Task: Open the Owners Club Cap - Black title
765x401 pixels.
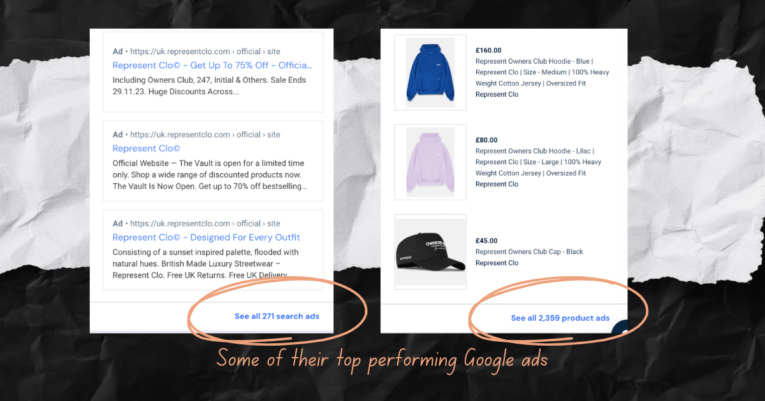Action: [x=529, y=252]
